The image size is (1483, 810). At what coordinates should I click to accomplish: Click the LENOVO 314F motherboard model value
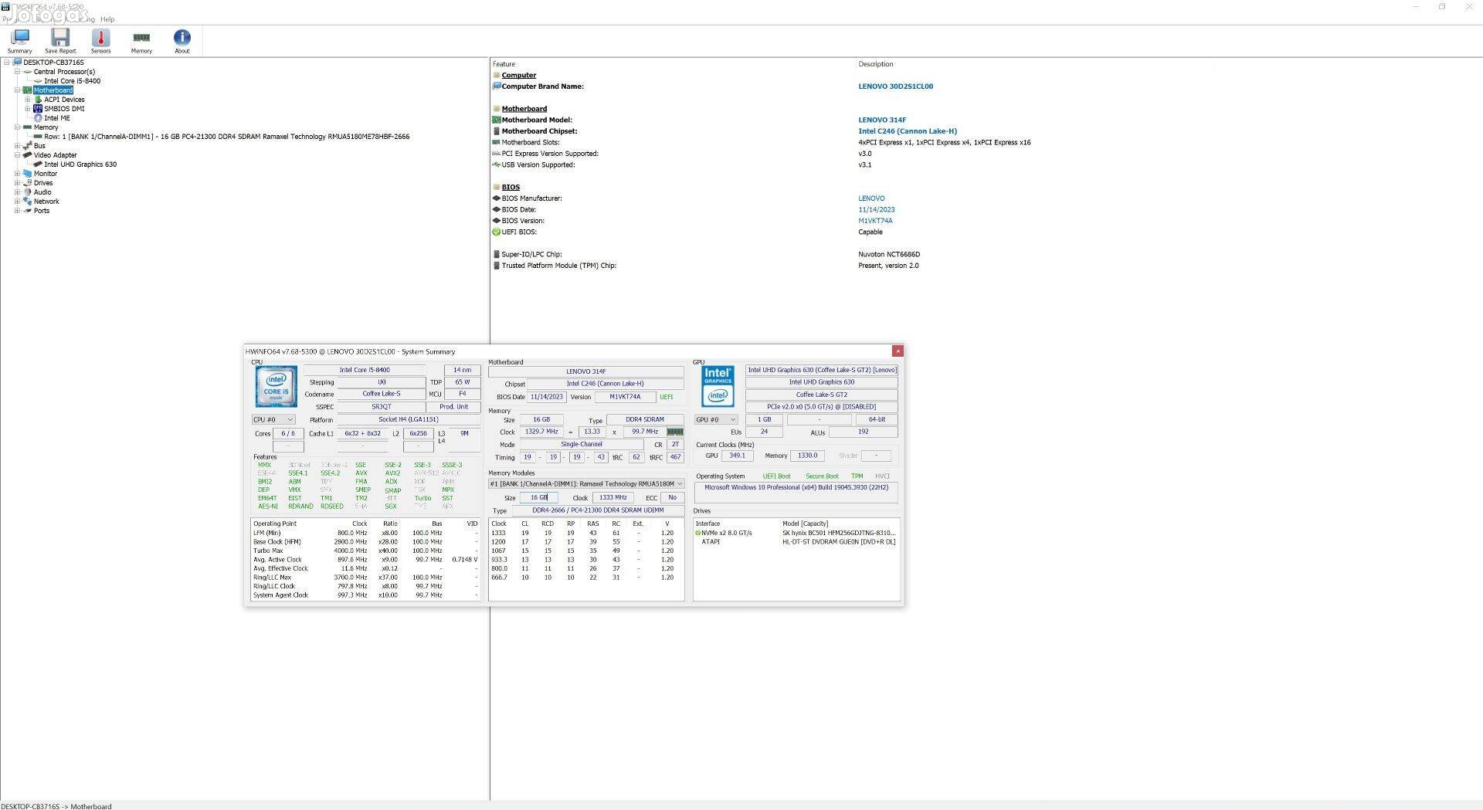tap(882, 120)
